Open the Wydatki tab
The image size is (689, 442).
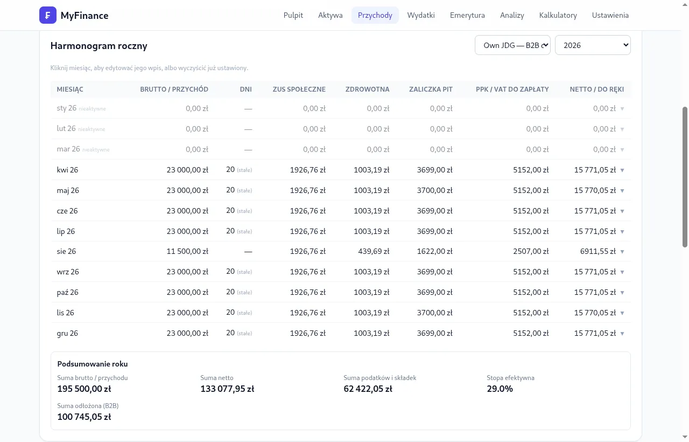tap(421, 15)
